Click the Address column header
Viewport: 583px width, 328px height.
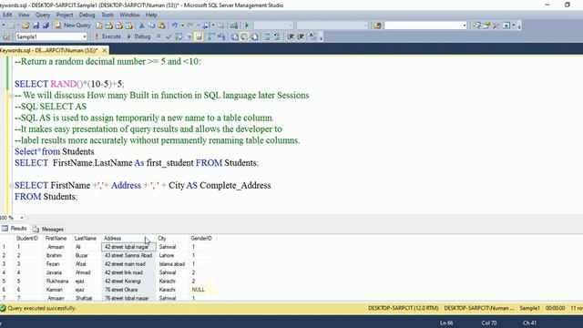[x=128, y=239]
